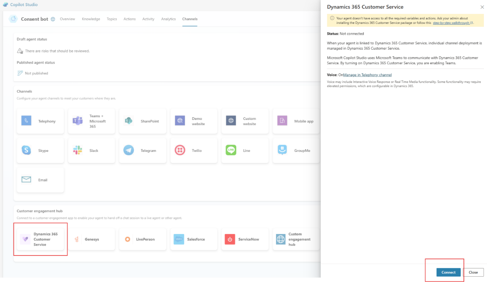
Task: Click the Slack icon
Action: 78,150
